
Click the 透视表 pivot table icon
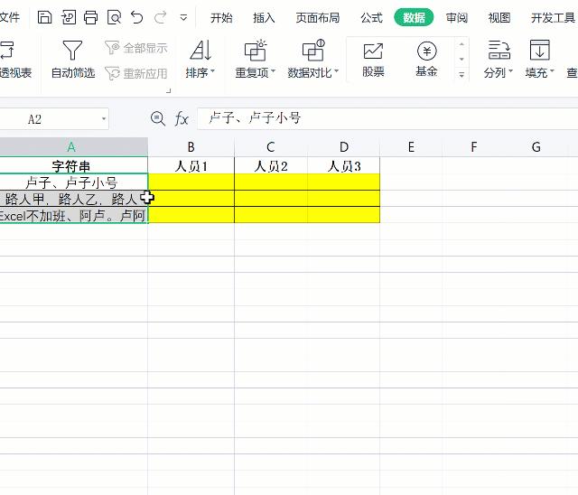(x=7, y=50)
